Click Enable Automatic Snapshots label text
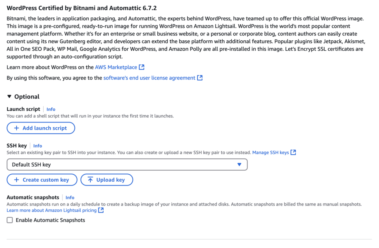379x248 pixels. click(x=50, y=220)
